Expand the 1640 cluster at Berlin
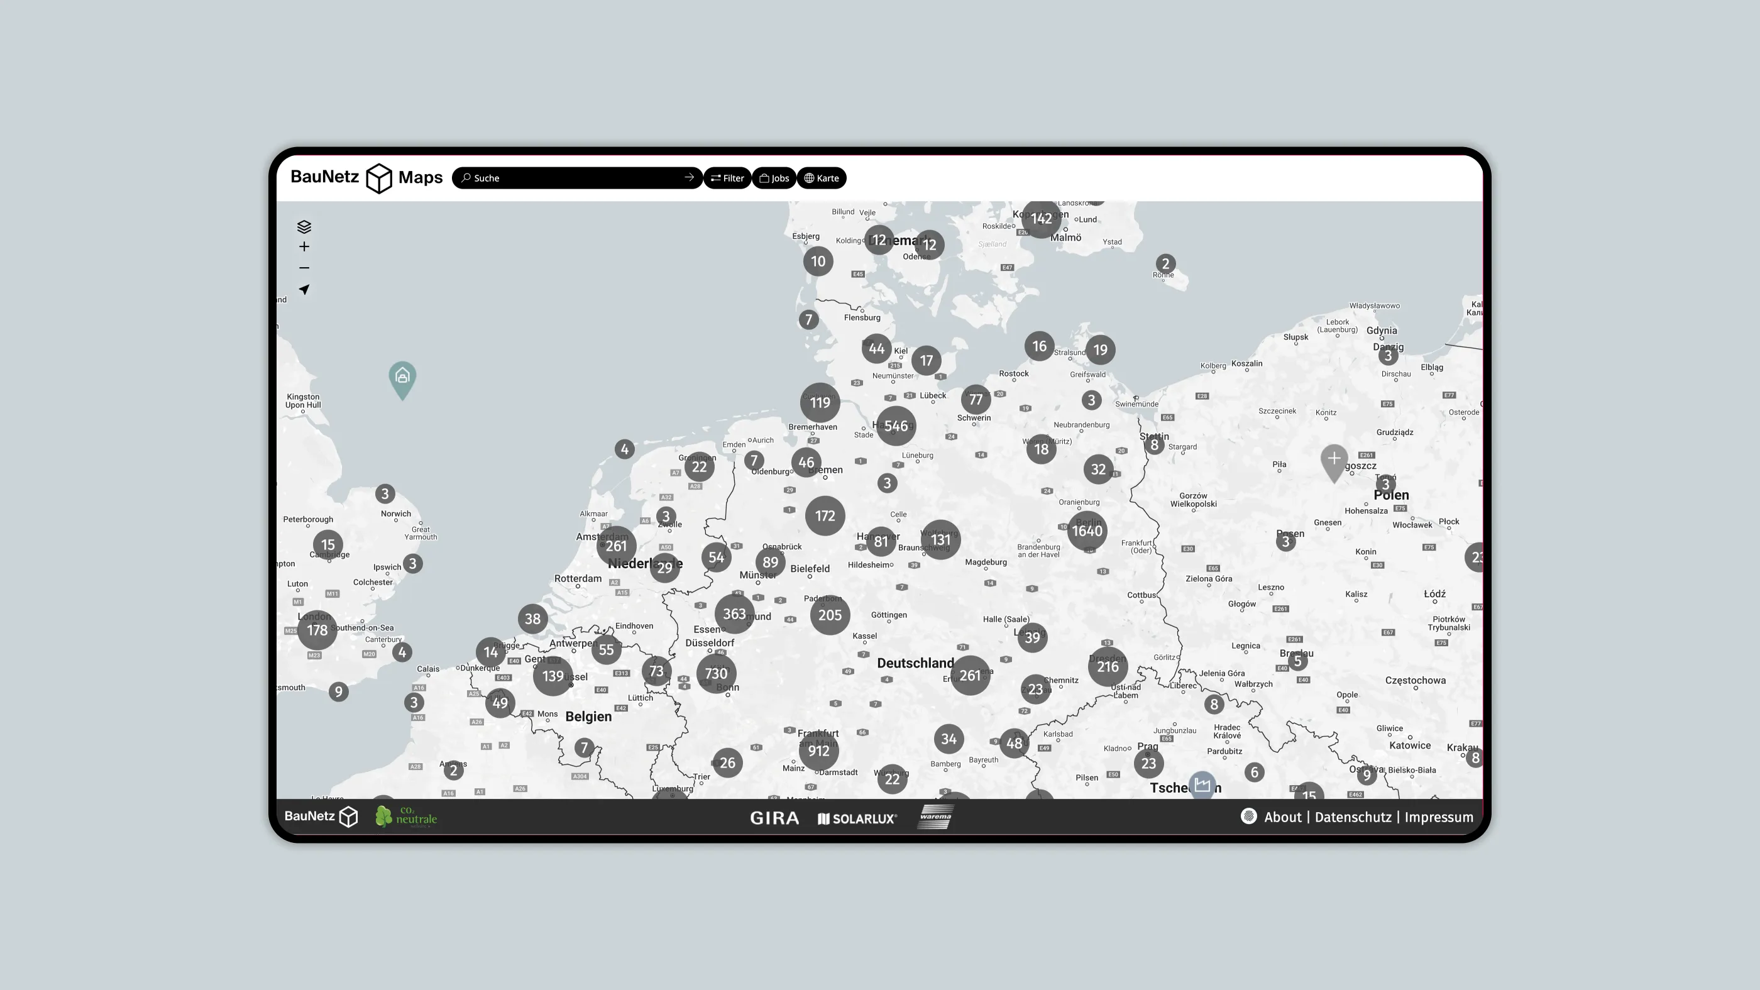 1087,531
